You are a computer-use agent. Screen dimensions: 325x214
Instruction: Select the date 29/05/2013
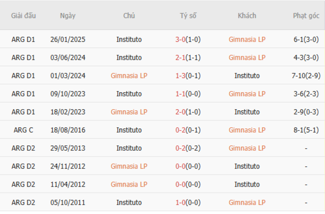(67, 148)
